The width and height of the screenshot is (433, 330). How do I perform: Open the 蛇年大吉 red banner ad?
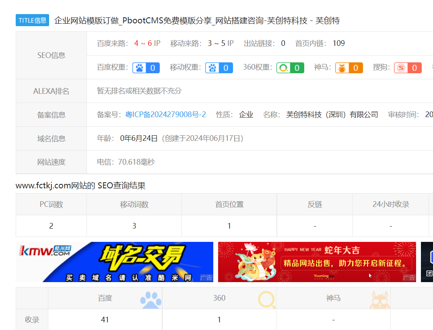tap(317, 262)
